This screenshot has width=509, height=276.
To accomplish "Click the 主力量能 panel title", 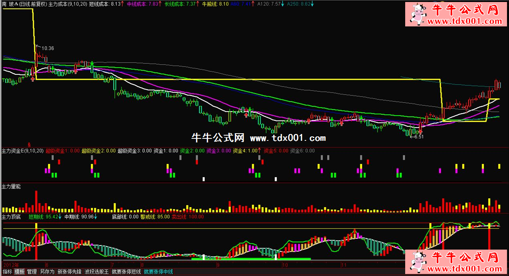I will (11, 187).
